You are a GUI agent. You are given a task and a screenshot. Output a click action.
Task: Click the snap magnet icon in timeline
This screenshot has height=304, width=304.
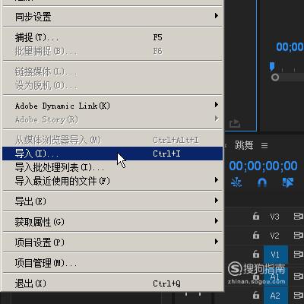click(x=262, y=182)
